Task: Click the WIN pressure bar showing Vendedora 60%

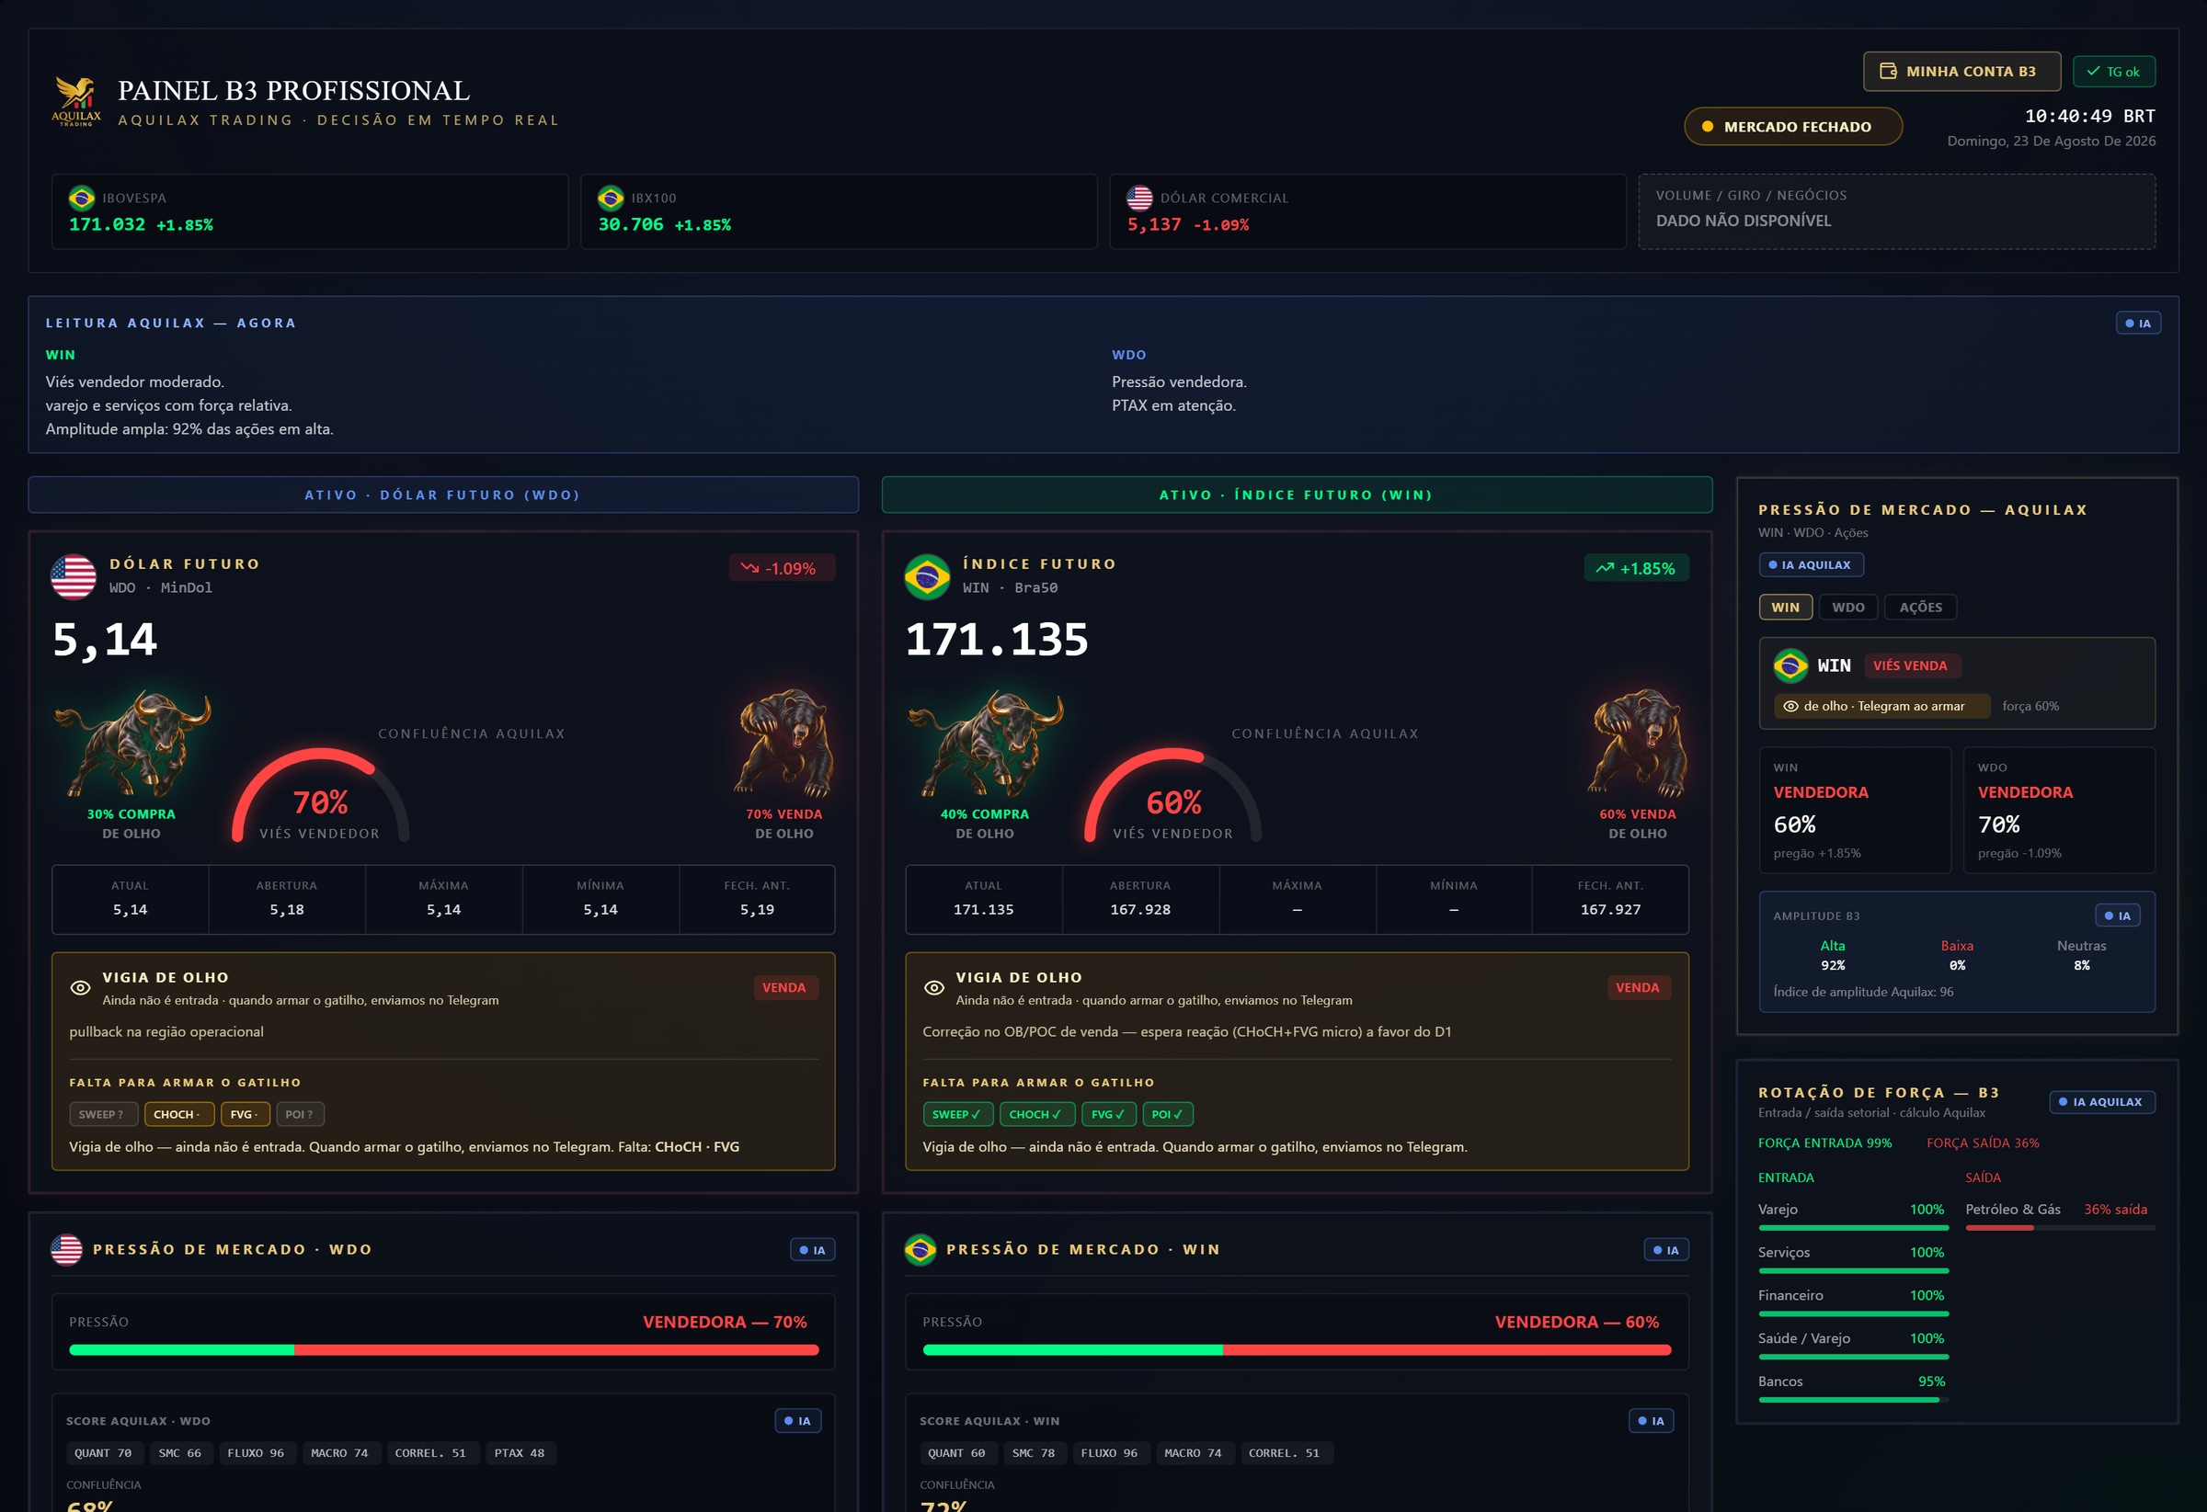Action: tap(1297, 1349)
